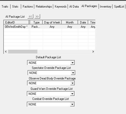The image size is (126, 114).
Task: Sort by Day of Week column header
Action: [x=52, y=22]
